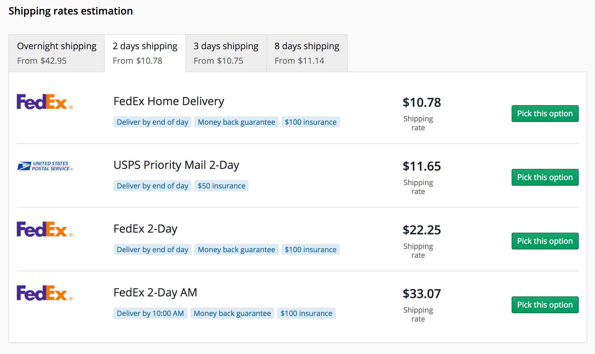Pick the FedEx Home Delivery option
Screen dimensions: 595x354
pos(545,114)
